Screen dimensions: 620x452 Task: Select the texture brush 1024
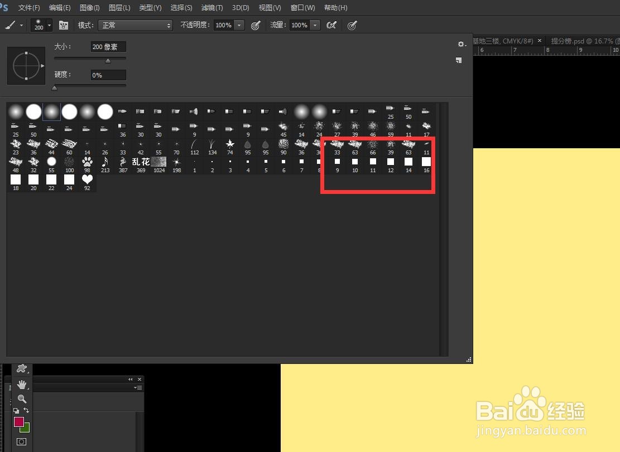coord(159,164)
